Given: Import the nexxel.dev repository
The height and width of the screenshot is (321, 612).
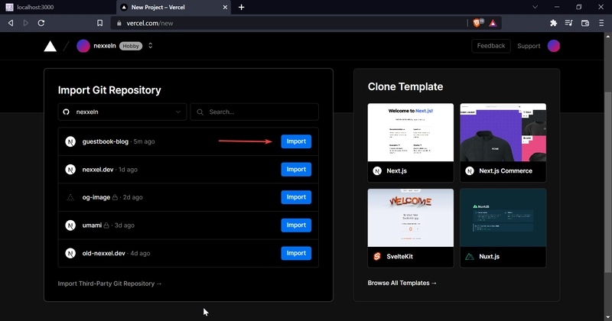Looking at the screenshot, I should pos(296,169).
